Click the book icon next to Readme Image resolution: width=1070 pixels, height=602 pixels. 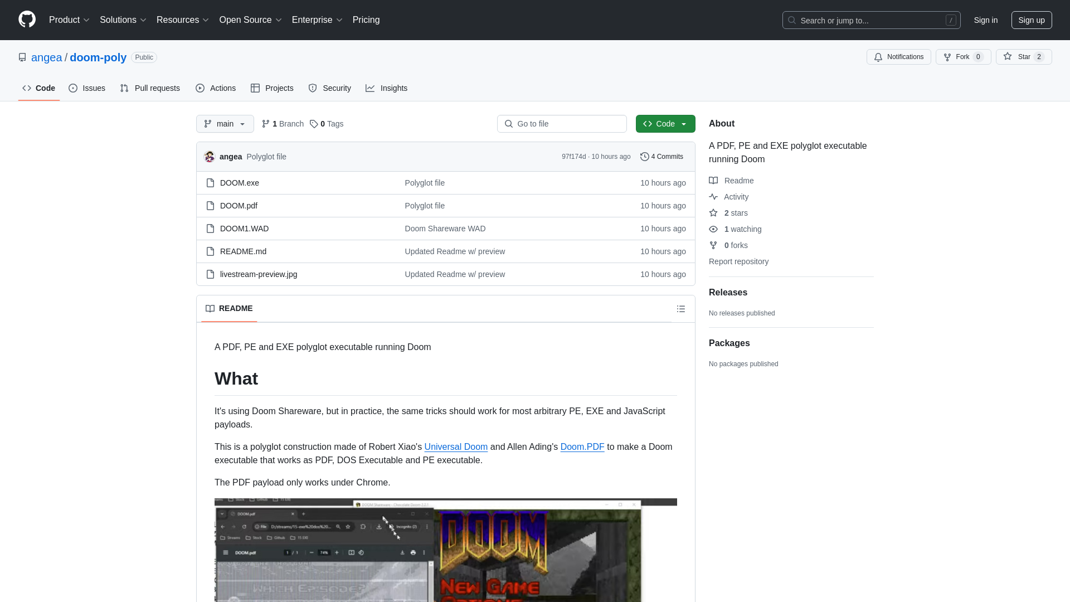tap(713, 181)
